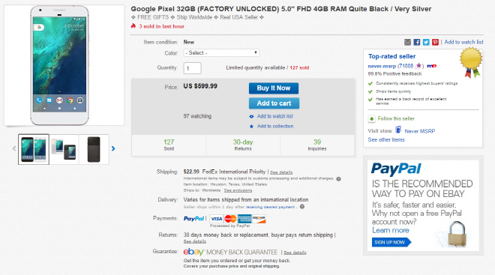Open the Color select dropdown

[x=221, y=52]
